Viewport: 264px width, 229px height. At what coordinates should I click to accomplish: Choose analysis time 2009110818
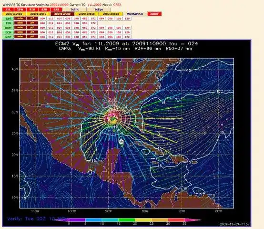point(87,14)
